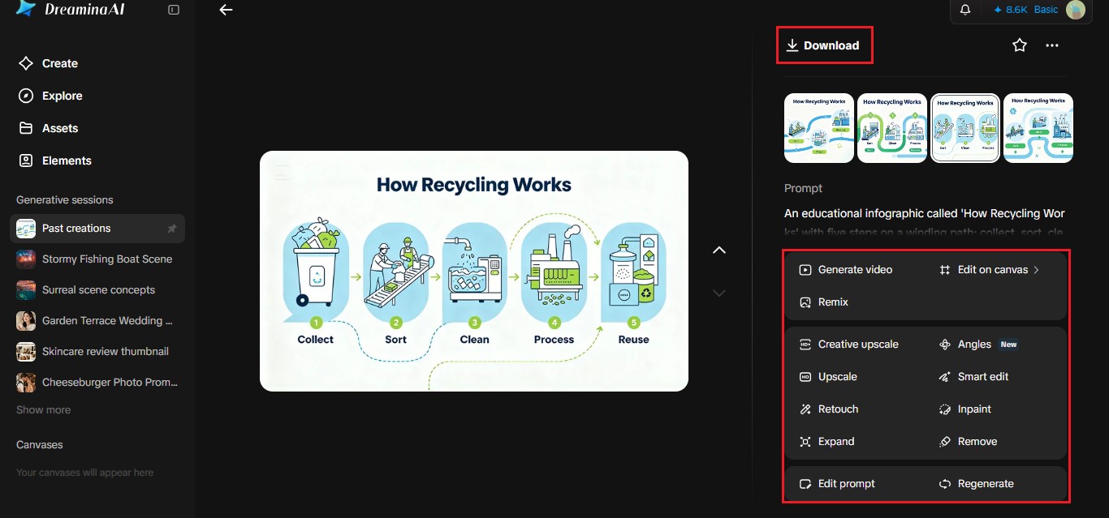Open the Inpaint tool
Viewport: 1109px width, 518px height.
(x=964, y=409)
